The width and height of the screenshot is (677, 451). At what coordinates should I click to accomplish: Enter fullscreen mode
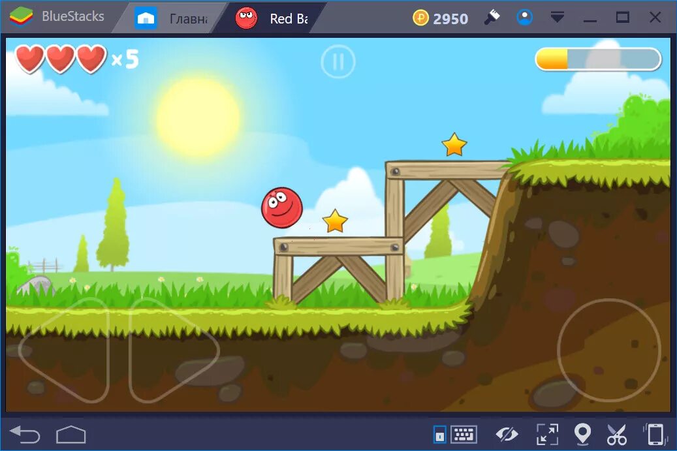(x=547, y=434)
